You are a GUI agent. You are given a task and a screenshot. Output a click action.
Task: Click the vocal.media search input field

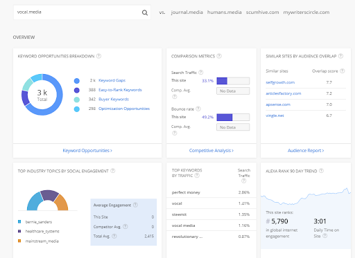pyautogui.click(x=78, y=12)
